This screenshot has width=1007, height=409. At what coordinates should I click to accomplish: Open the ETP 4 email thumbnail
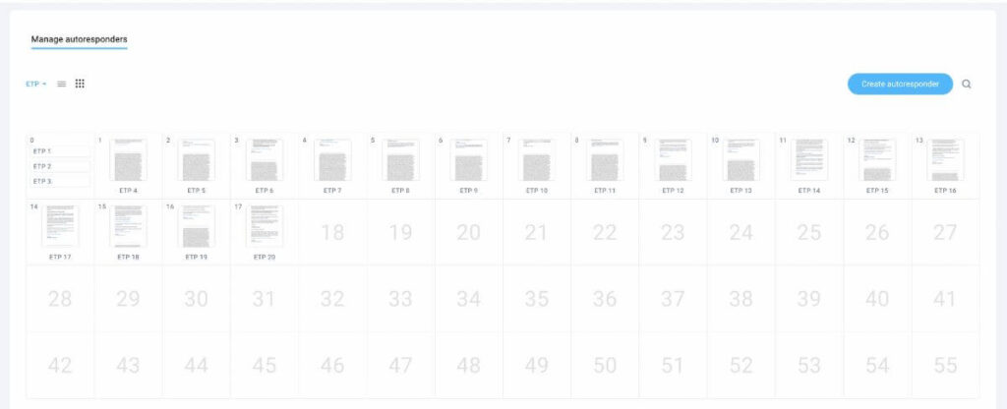128,160
